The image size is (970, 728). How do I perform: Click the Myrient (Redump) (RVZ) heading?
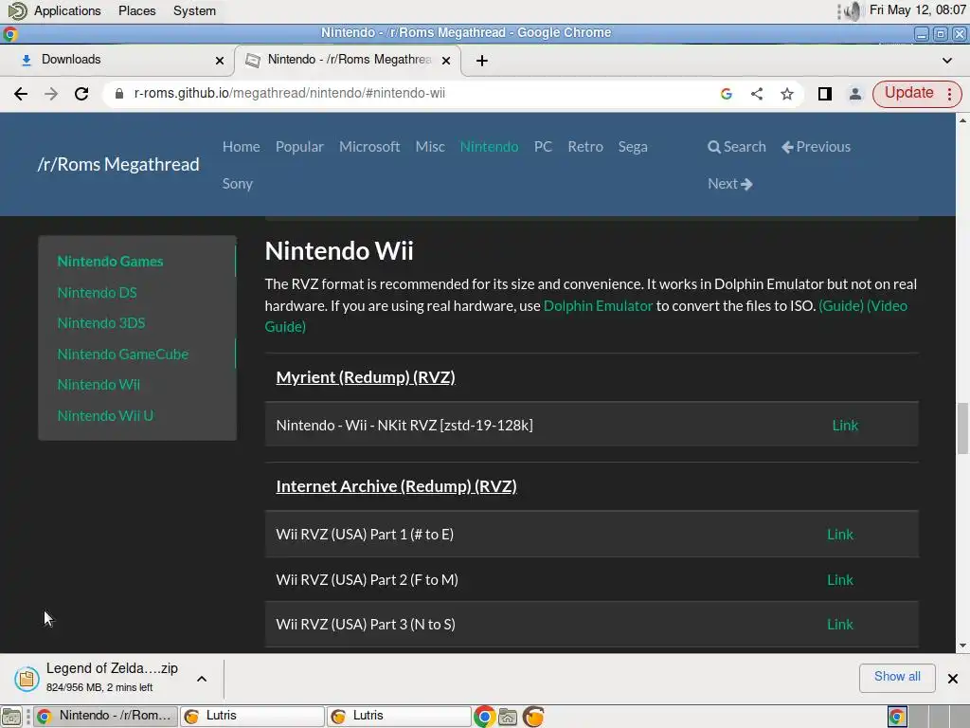366,377
